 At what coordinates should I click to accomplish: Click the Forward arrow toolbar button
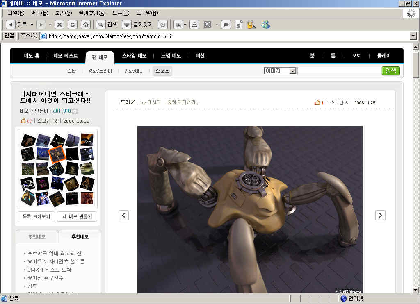41,25
